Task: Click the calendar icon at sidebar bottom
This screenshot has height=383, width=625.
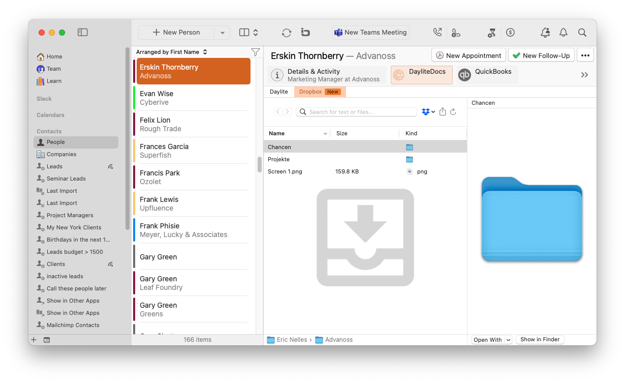Action: point(47,340)
